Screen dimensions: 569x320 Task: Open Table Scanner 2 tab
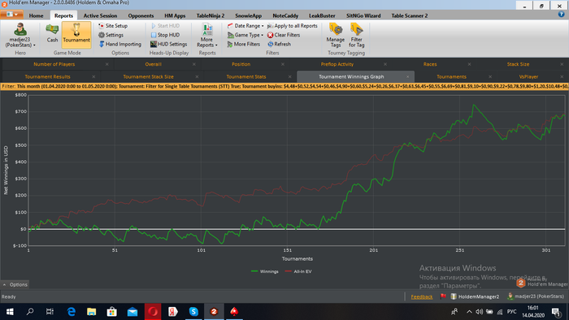(410, 15)
